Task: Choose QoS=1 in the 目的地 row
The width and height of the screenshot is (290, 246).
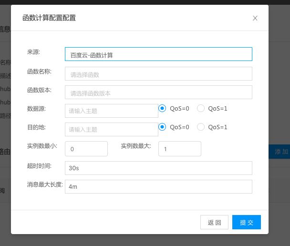Action: coord(201,127)
